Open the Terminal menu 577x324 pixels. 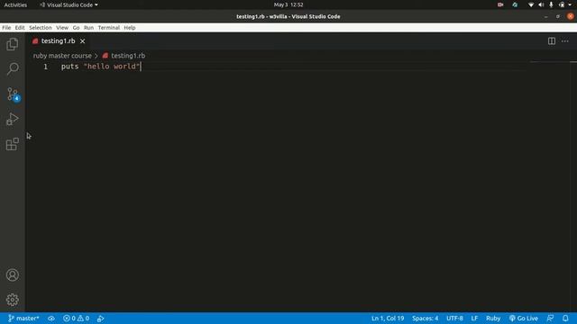108,28
